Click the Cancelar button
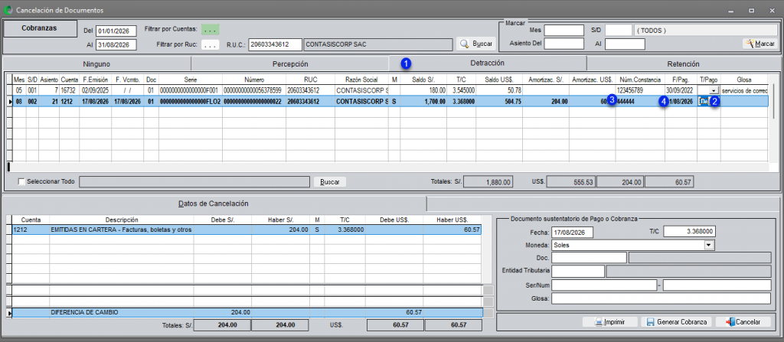The height and width of the screenshot is (342, 784). [743, 322]
